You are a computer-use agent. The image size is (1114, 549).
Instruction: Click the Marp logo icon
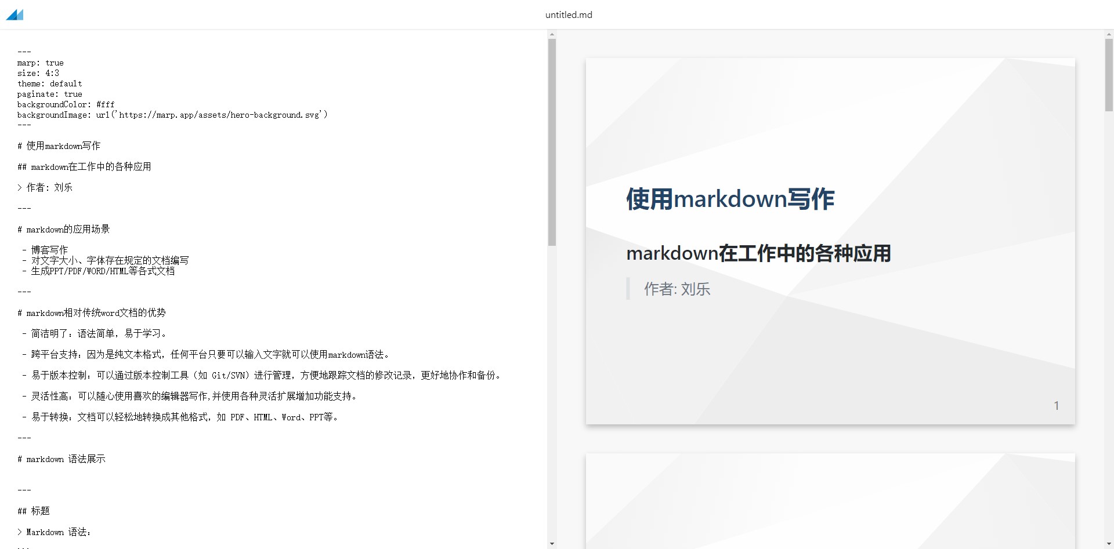point(15,15)
